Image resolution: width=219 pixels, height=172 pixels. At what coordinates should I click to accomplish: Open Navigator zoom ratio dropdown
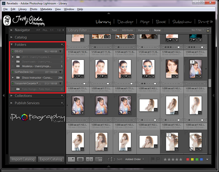(x=63, y=30)
